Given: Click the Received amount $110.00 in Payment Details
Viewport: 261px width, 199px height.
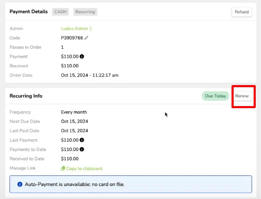Looking at the screenshot, I should 69,66.
